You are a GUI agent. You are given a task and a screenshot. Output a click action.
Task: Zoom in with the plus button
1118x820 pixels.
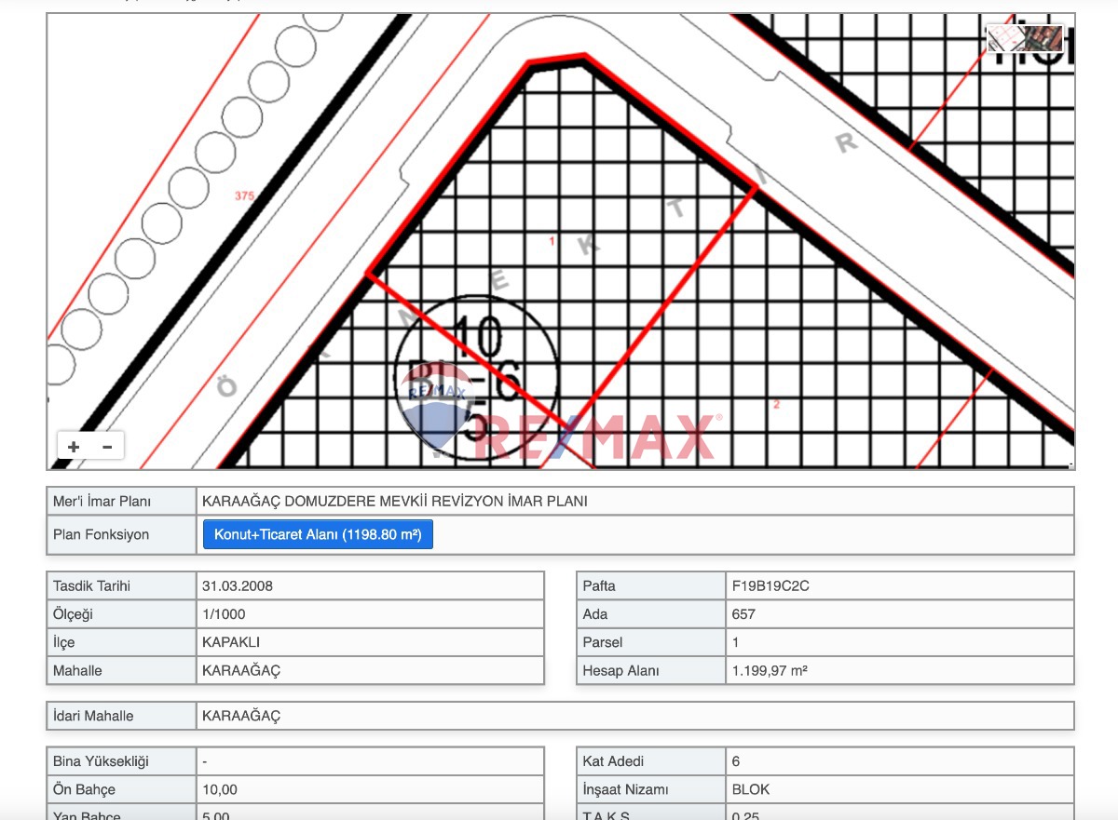click(74, 447)
